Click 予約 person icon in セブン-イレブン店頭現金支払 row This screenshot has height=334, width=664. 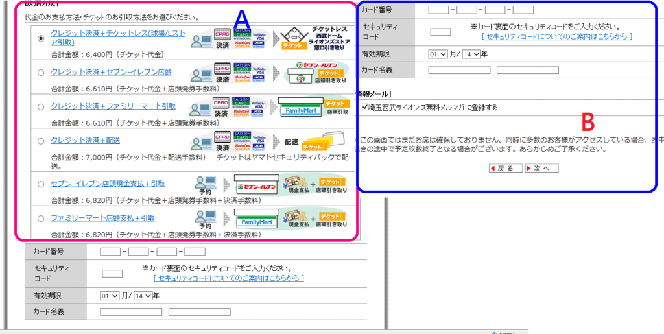[206, 185]
